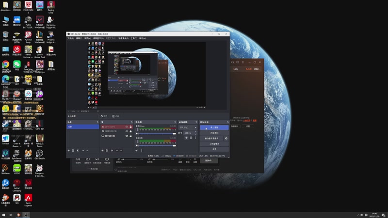The height and width of the screenshot is (218, 388).
Task: Open transition properties three-dot menu
Action: tap(195, 138)
